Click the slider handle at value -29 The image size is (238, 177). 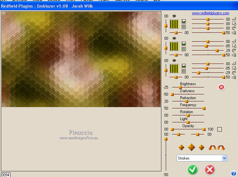pos(199,73)
